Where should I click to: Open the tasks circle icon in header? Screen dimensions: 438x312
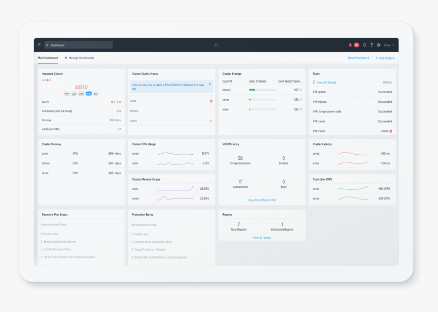365,45
